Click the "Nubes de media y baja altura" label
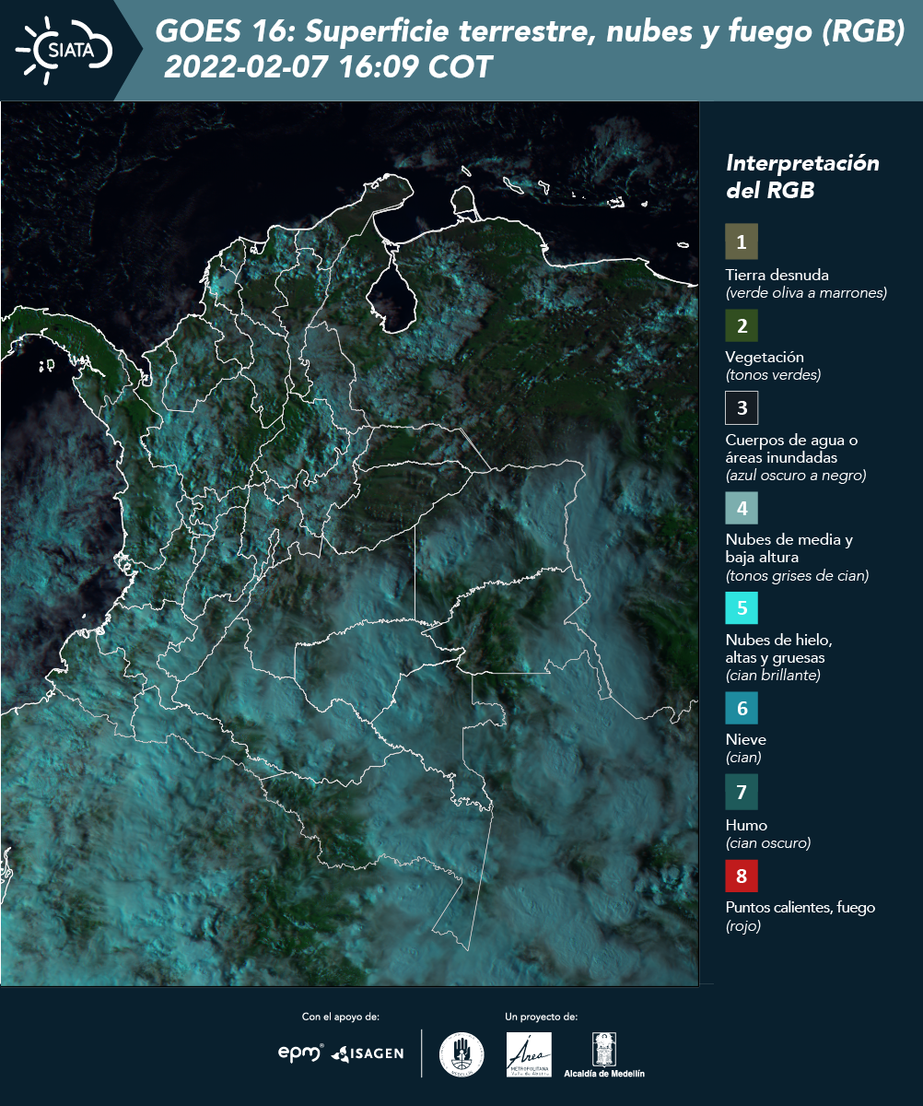Image resolution: width=923 pixels, height=1106 pixels. tap(789, 548)
